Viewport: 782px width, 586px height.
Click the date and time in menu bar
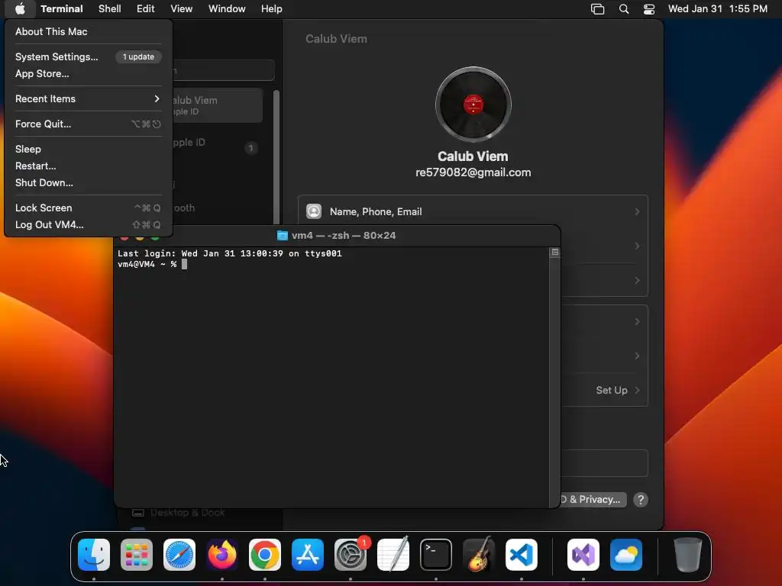coord(718,8)
